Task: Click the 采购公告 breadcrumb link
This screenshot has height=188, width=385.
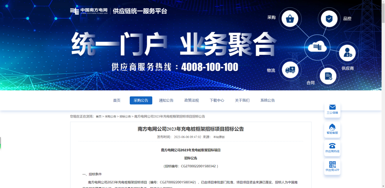Action: (x=111, y=116)
